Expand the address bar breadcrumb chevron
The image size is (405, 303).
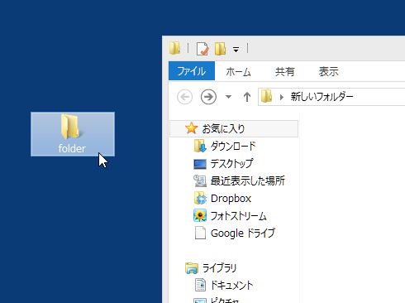pos(281,97)
